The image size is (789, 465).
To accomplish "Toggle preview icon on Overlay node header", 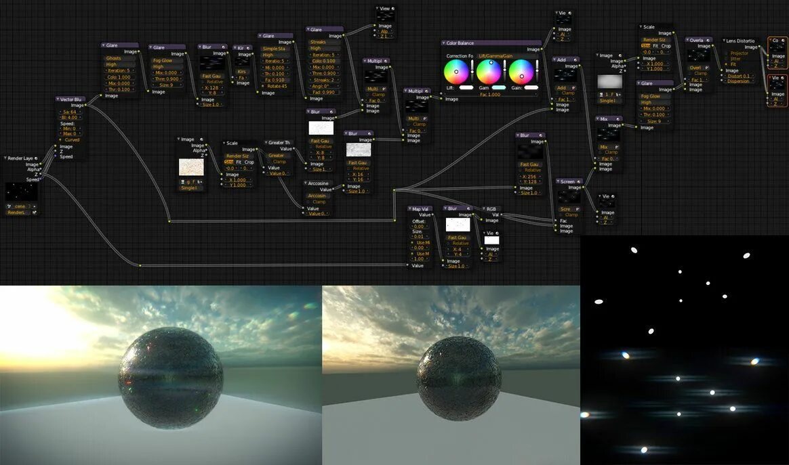I will [708, 40].
